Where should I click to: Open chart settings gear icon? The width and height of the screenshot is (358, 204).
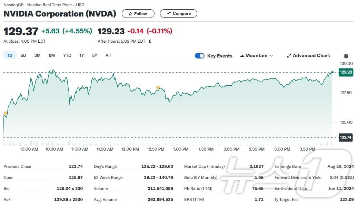pos(346,56)
